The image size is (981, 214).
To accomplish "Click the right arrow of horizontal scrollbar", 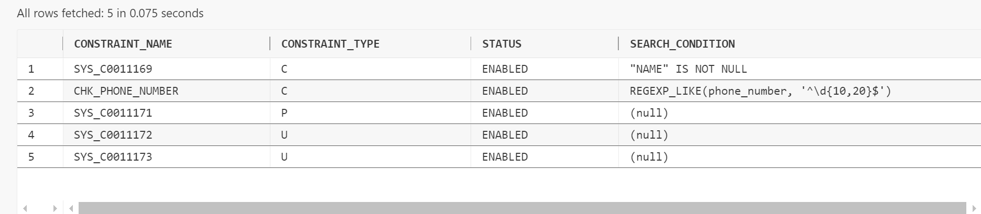I will (974, 208).
